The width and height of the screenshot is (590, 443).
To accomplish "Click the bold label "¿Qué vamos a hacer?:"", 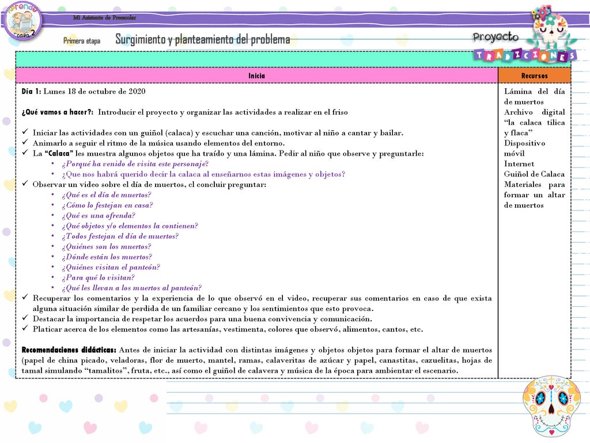I will tap(58, 112).
